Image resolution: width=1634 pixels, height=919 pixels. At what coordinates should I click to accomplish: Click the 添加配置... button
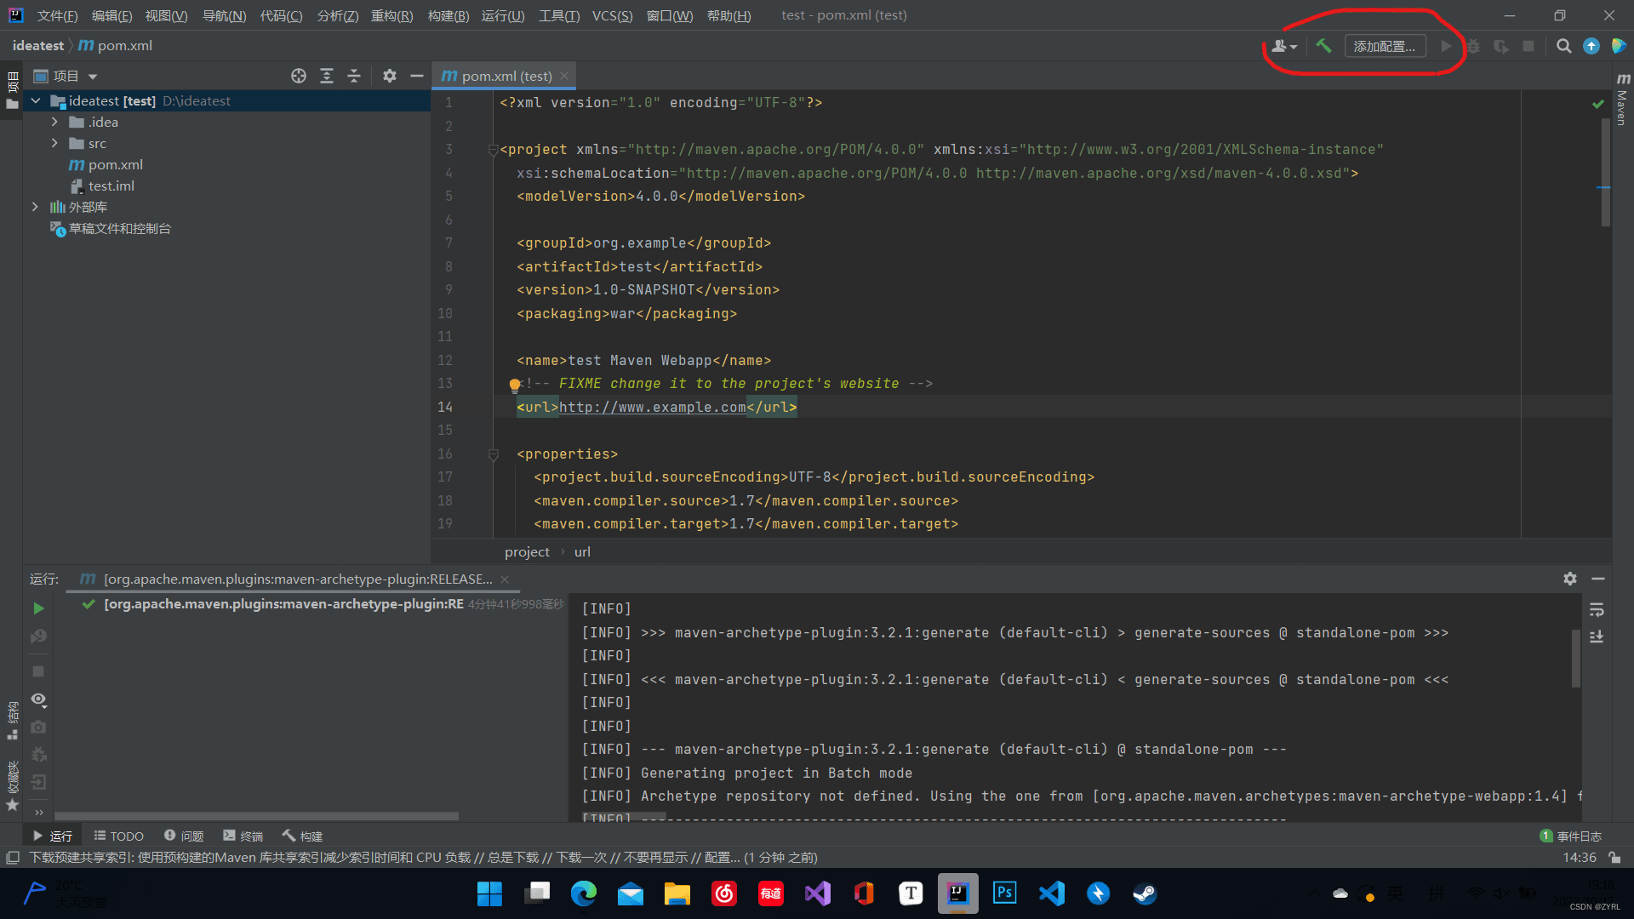pos(1384,46)
